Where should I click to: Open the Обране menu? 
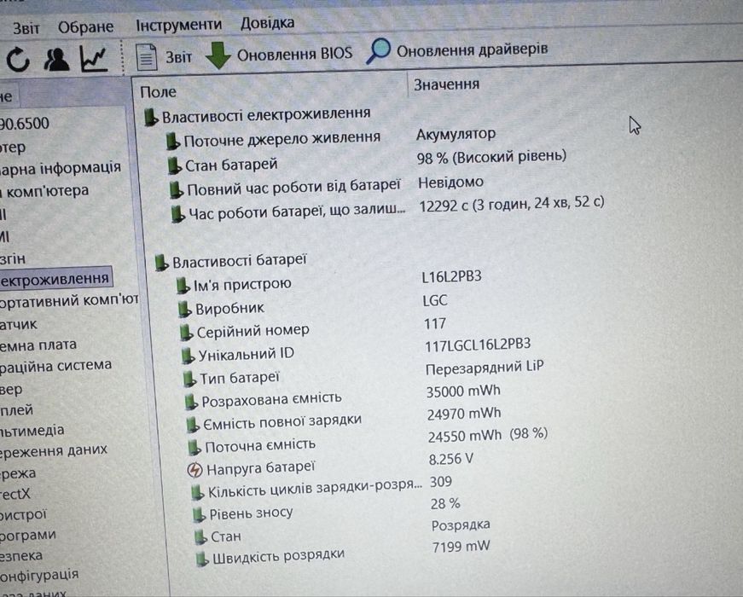86,27
